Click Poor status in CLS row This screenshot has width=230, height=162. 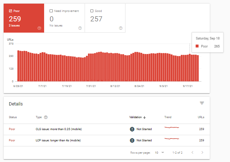pos(12,129)
